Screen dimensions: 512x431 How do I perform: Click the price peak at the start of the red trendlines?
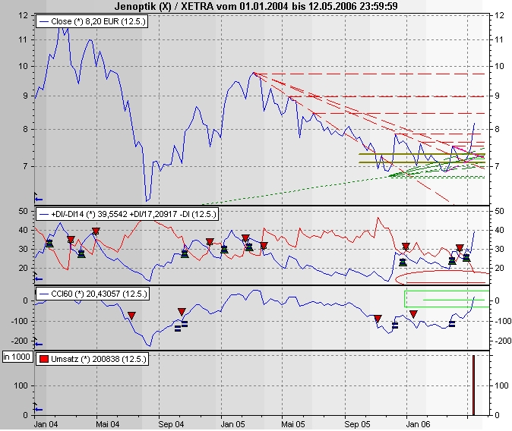tap(254, 73)
